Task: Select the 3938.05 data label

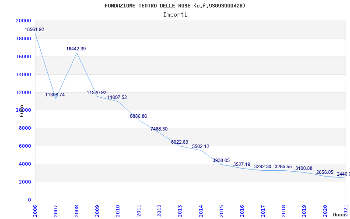Action: (x=221, y=160)
